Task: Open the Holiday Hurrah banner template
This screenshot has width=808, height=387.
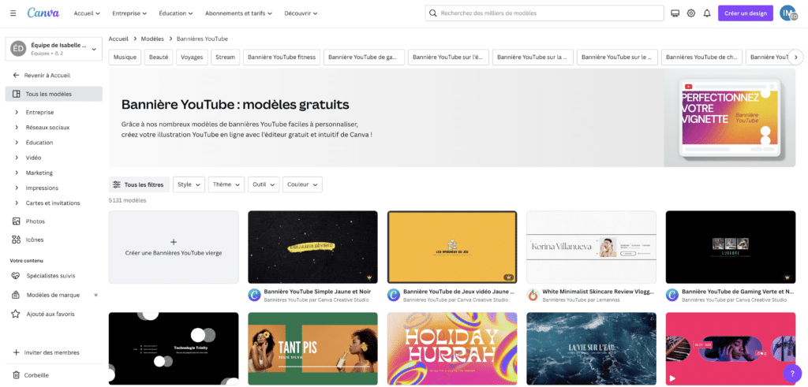Action: click(x=452, y=348)
